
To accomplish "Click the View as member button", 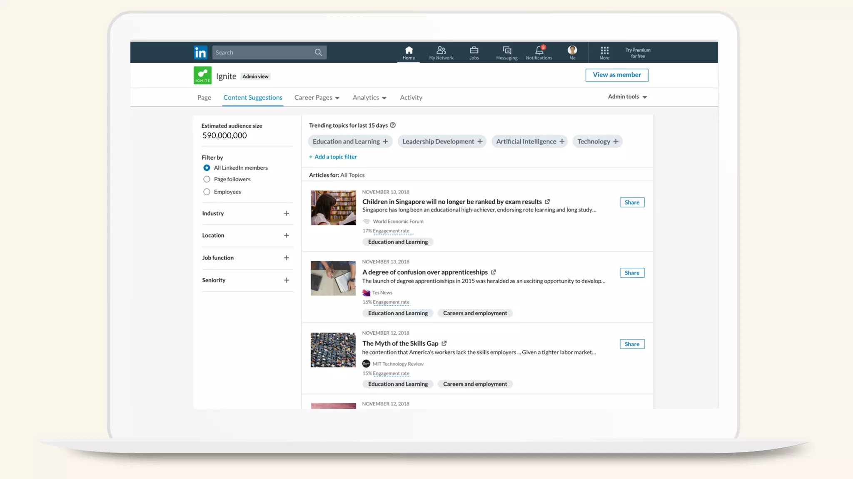I will pos(617,75).
